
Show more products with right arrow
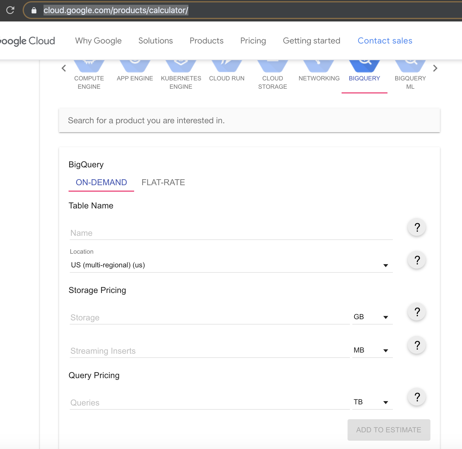click(435, 68)
